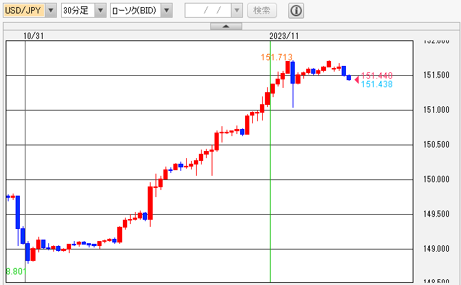The image size is (461, 285).
Task: Click the pink current-price arrow marker
Action: (x=357, y=79)
